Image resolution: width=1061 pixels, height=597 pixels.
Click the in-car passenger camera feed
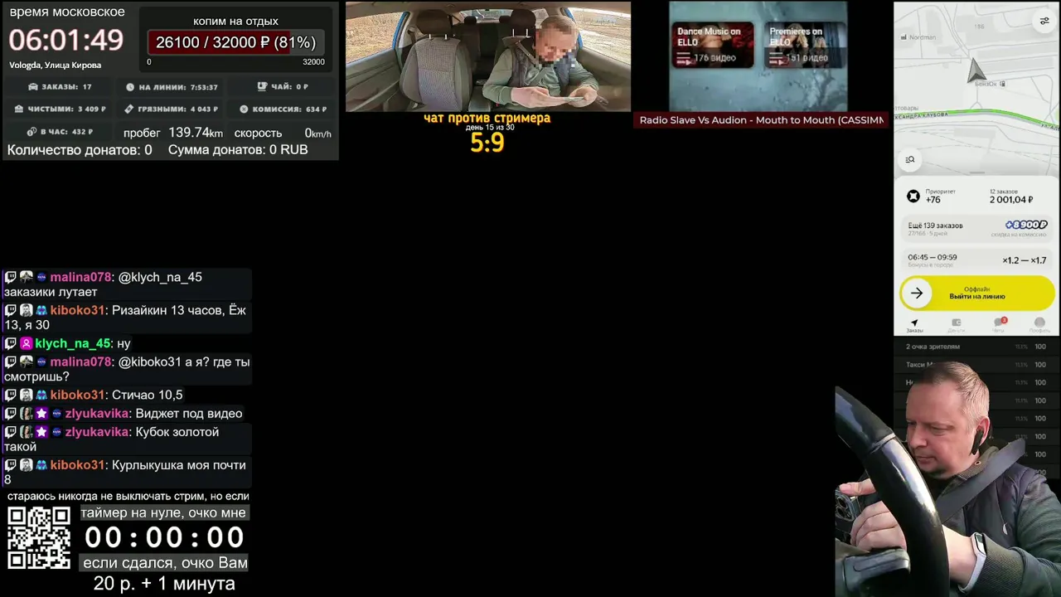click(488, 56)
